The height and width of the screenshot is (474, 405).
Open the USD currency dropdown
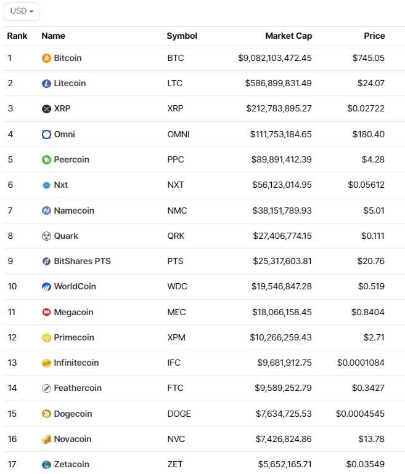[x=22, y=12]
